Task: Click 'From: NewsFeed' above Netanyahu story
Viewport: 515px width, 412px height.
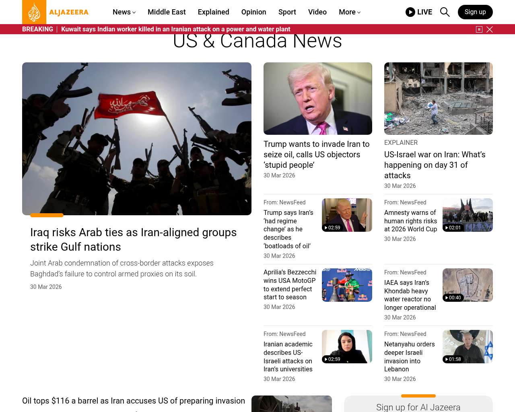Action: (405, 334)
